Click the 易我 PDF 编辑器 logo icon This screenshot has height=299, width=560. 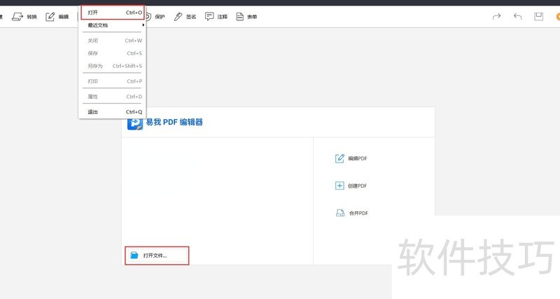pos(135,123)
